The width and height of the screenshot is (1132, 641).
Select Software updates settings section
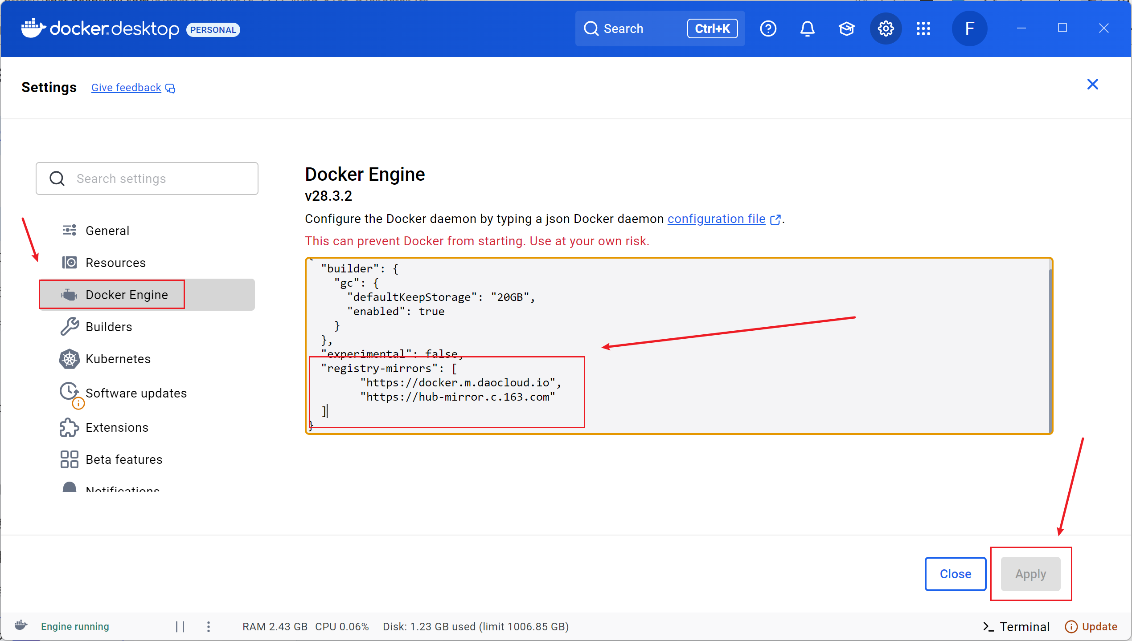(x=147, y=393)
